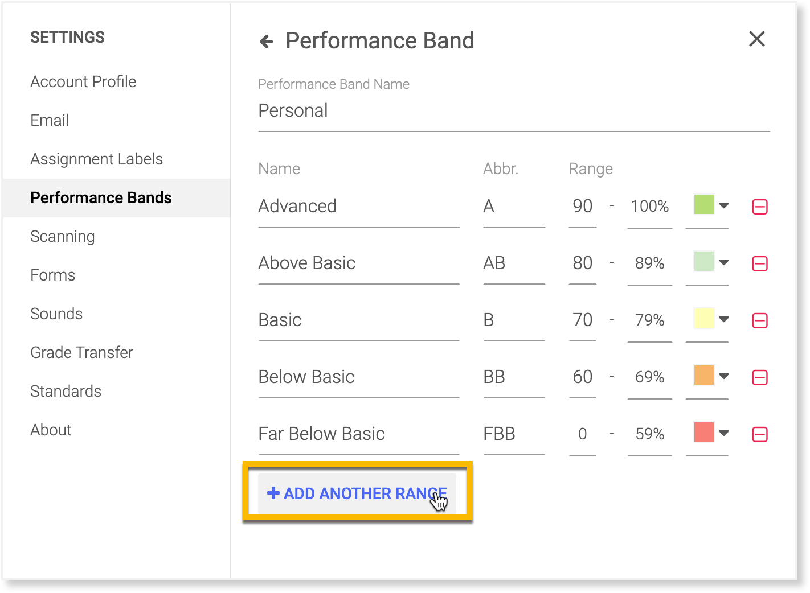Remove the Advanced range row
810x593 pixels.
click(x=760, y=207)
